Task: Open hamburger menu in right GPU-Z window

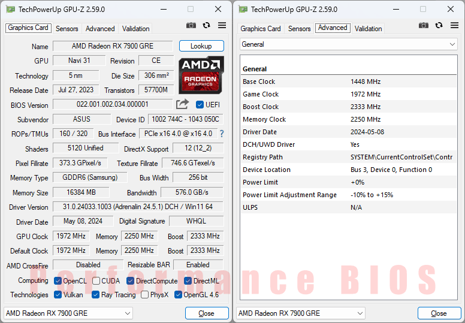Action: (x=454, y=26)
